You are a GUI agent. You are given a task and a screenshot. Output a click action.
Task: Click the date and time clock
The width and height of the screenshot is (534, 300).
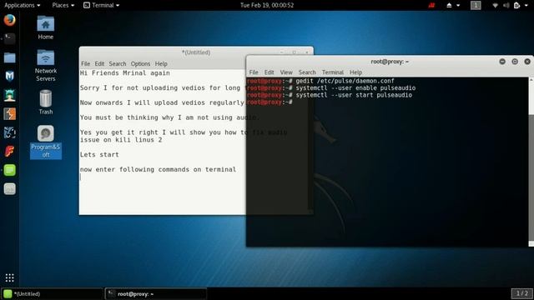[x=267, y=5]
